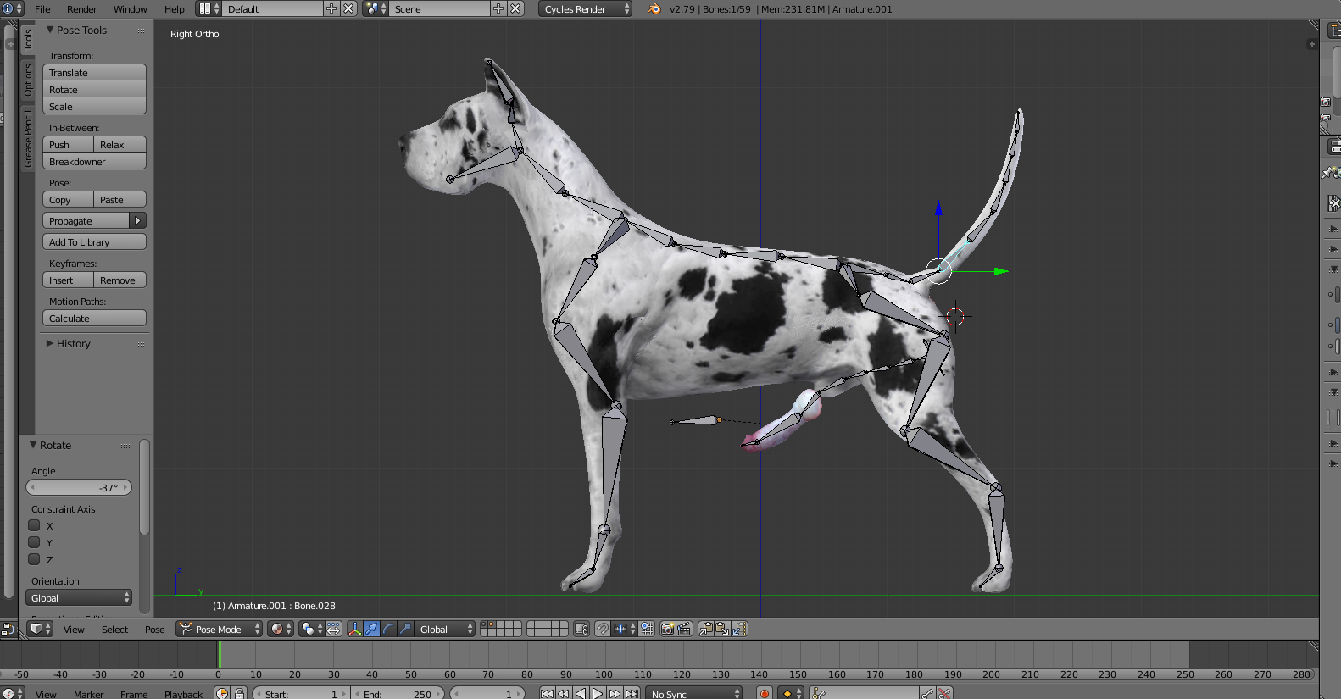Jump to next keyframe

615,694
